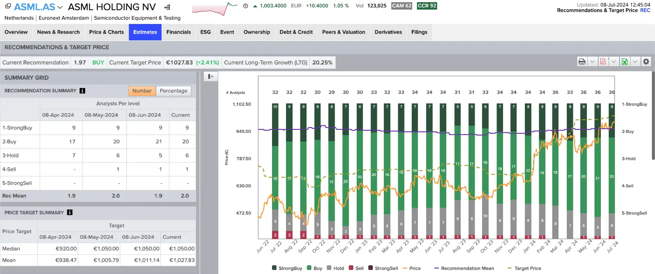This screenshot has width=655, height=274.
Task: Click the Euronext Amsterdam exchange label
Action: (64, 18)
